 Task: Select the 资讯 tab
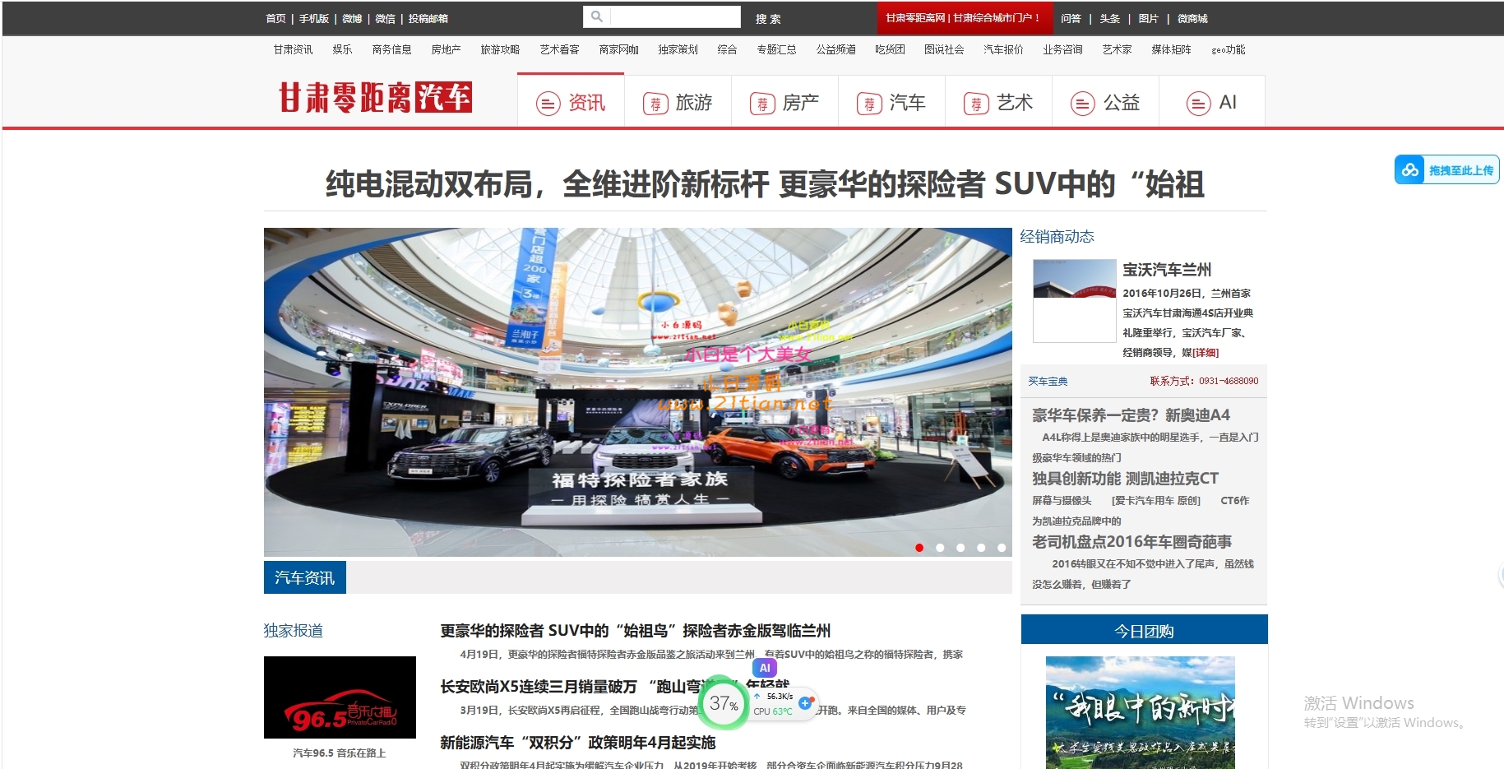[571, 102]
